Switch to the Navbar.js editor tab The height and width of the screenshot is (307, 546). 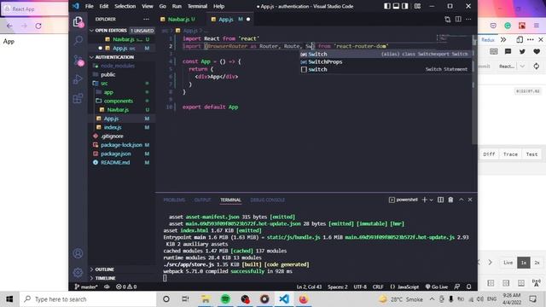180,20
